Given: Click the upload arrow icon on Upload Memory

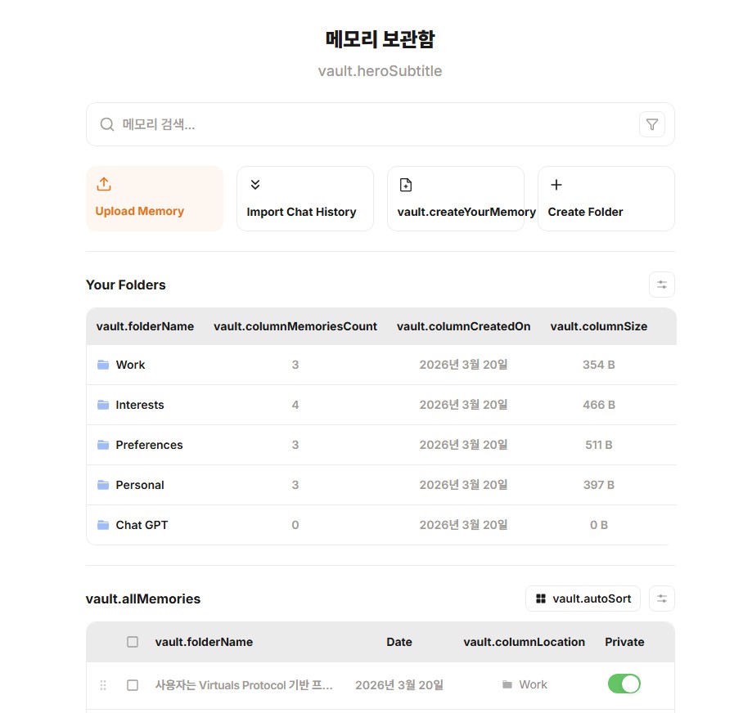Looking at the screenshot, I should tap(104, 184).
